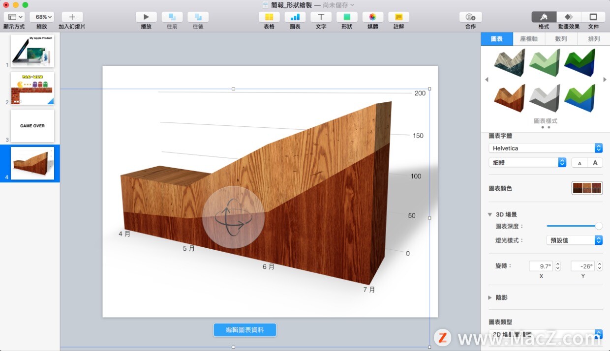Click the 6 月 category label
Image resolution: width=610 pixels, height=351 pixels.
point(269,266)
